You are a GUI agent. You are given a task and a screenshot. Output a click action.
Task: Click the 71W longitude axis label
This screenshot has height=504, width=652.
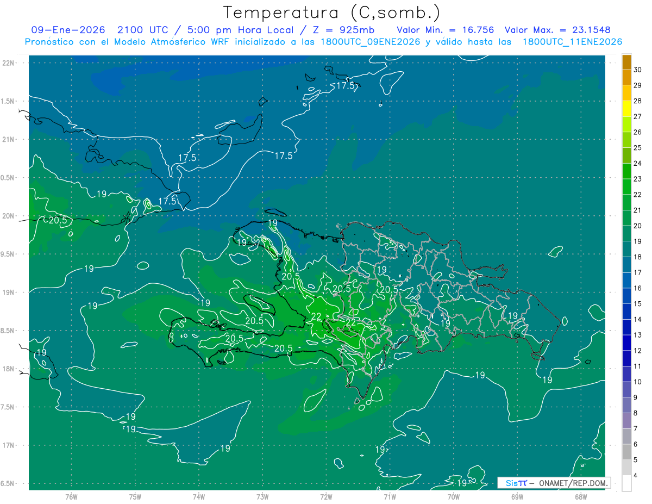click(x=390, y=497)
